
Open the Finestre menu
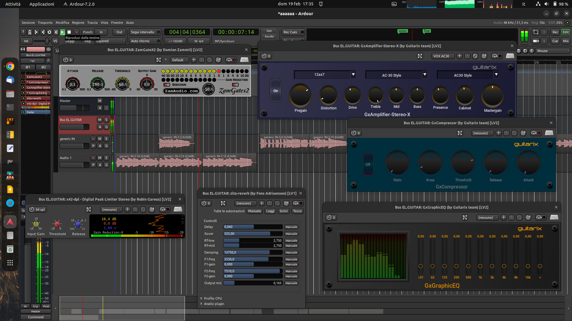point(117,22)
